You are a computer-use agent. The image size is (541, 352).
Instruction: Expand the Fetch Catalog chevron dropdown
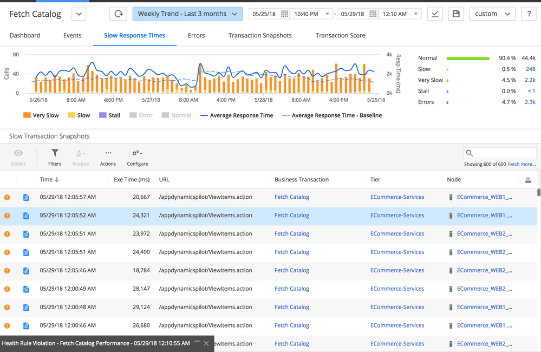pos(79,14)
